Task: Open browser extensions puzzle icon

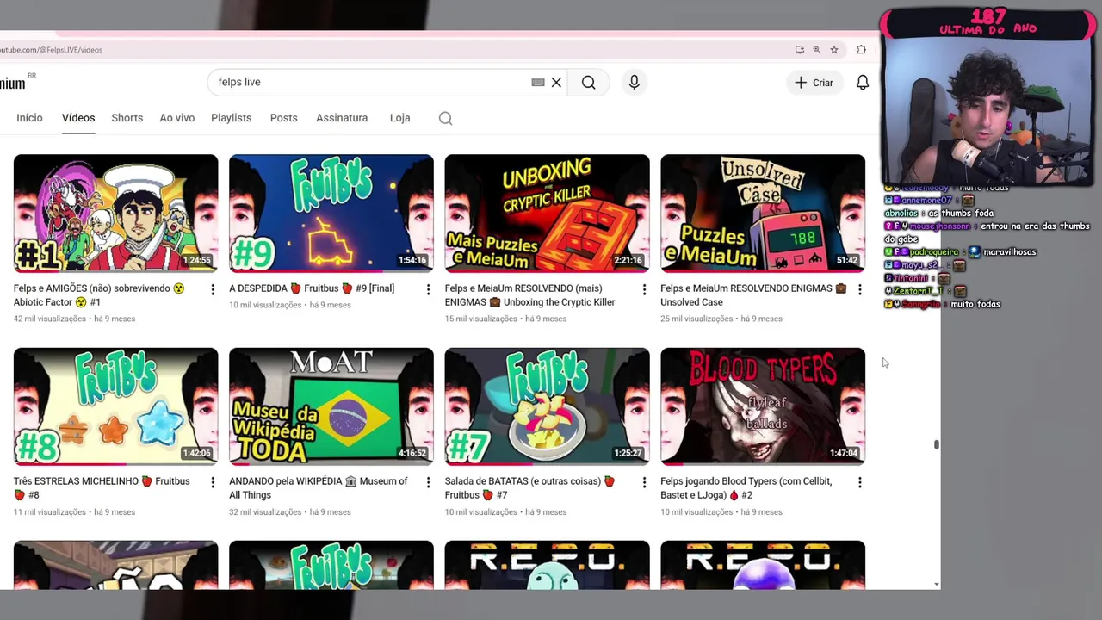Action: 861,50
